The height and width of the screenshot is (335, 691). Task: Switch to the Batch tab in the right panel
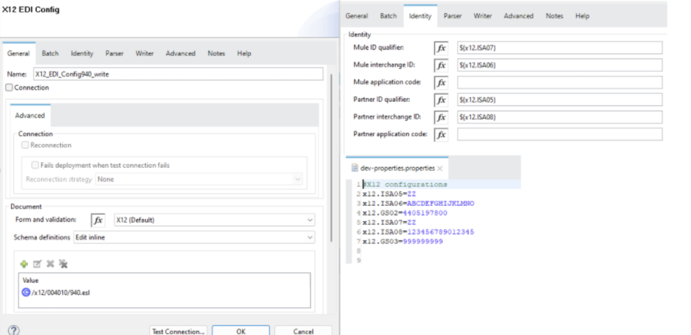388,16
